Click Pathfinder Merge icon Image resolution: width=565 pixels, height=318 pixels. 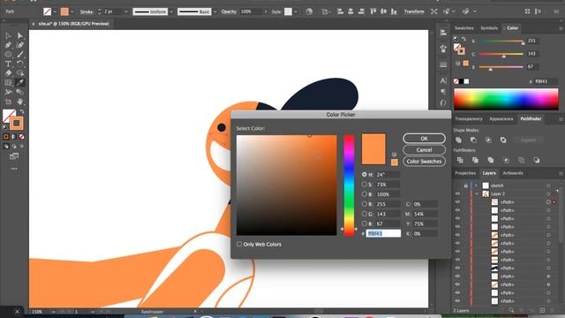(491, 160)
